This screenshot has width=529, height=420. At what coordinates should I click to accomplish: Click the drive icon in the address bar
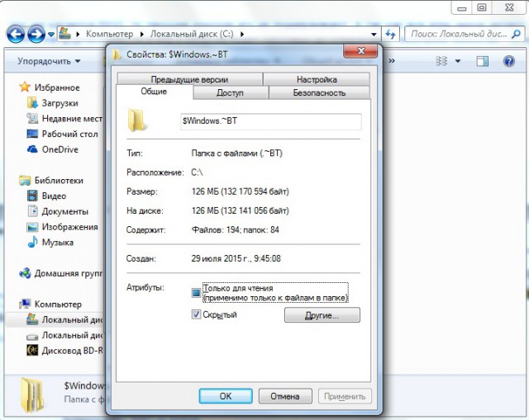pyautogui.click(x=64, y=34)
